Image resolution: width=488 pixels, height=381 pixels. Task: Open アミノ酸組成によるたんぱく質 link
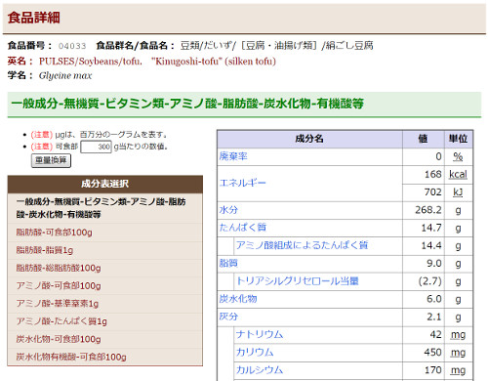(x=302, y=245)
